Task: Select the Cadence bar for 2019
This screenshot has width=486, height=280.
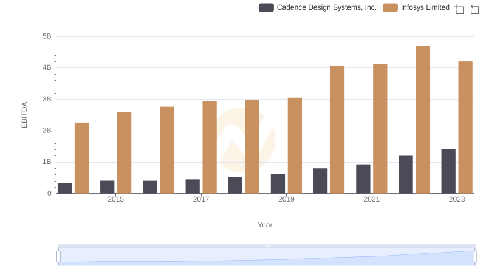Action: [x=278, y=183]
